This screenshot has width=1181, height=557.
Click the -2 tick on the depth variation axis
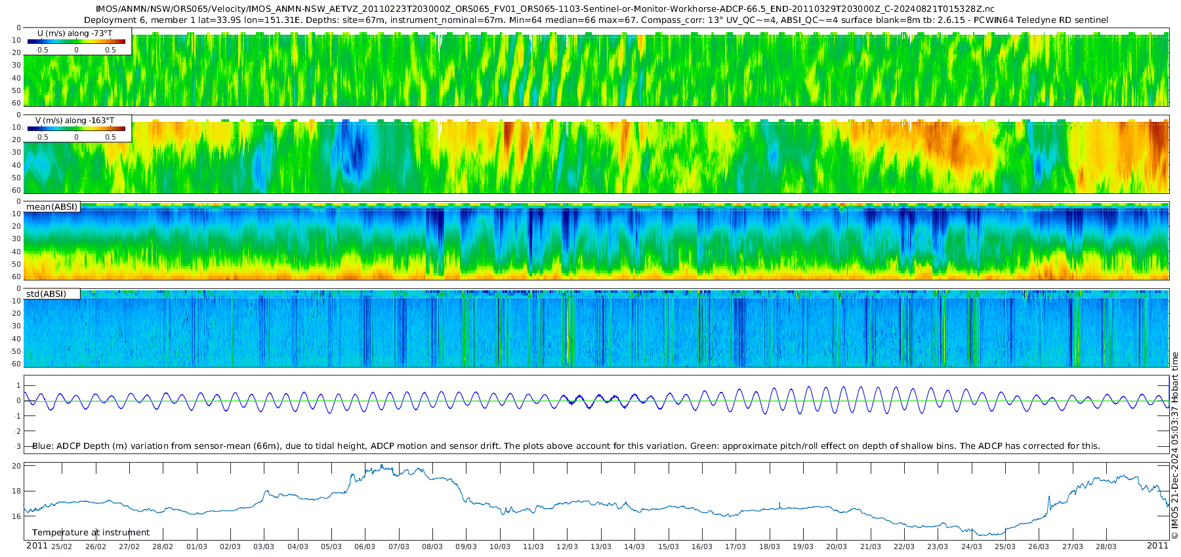pyautogui.click(x=17, y=431)
